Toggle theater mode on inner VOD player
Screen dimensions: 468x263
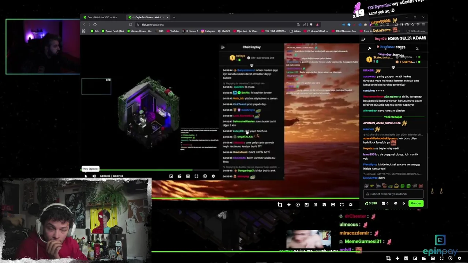click(x=188, y=176)
